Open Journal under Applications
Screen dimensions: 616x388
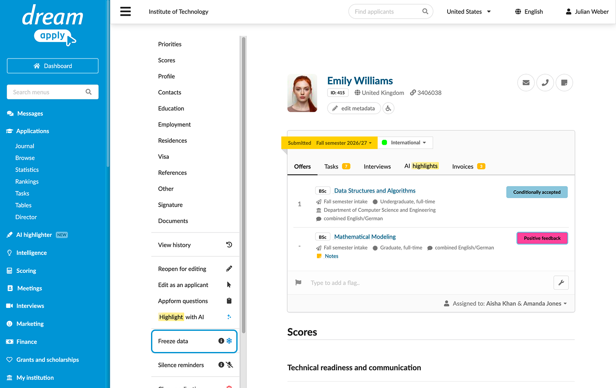click(x=25, y=146)
